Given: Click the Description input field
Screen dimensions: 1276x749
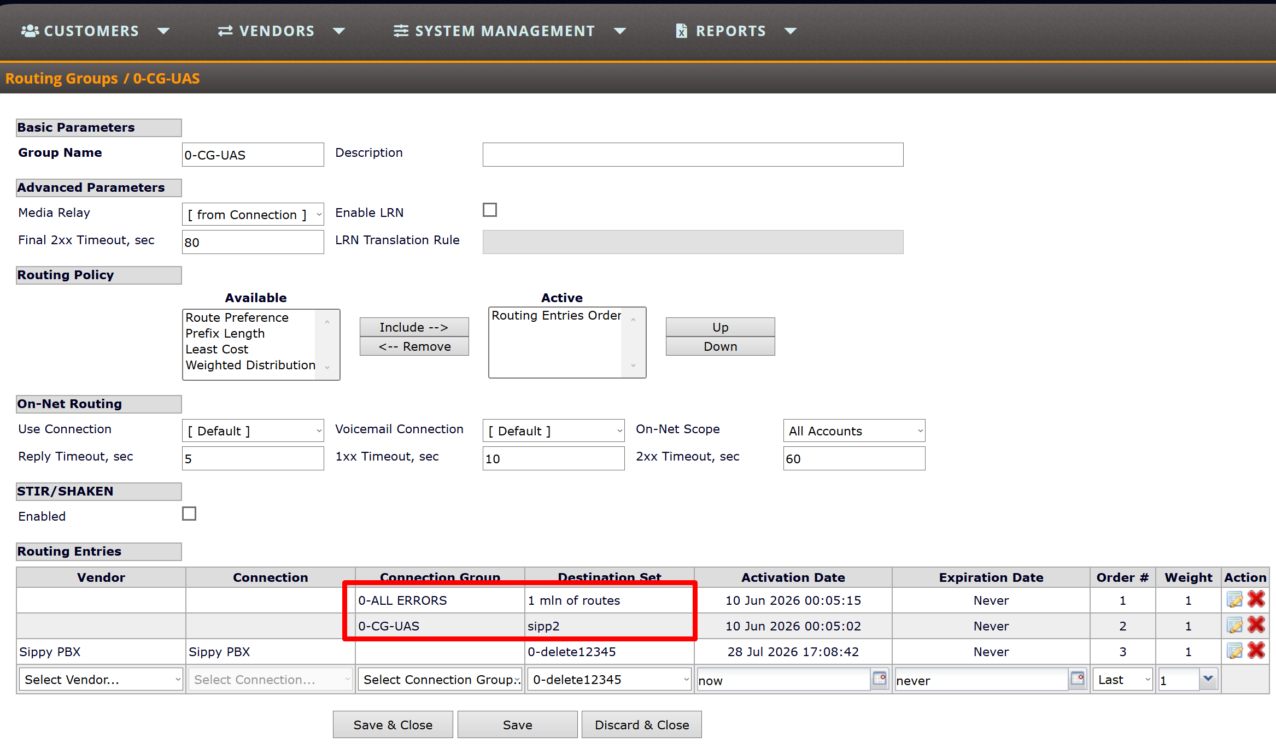Looking at the screenshot, I should point(693,155).
